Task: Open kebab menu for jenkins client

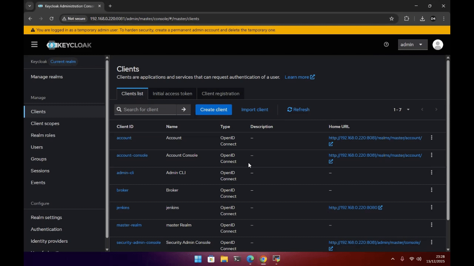Action: point(431,208)
